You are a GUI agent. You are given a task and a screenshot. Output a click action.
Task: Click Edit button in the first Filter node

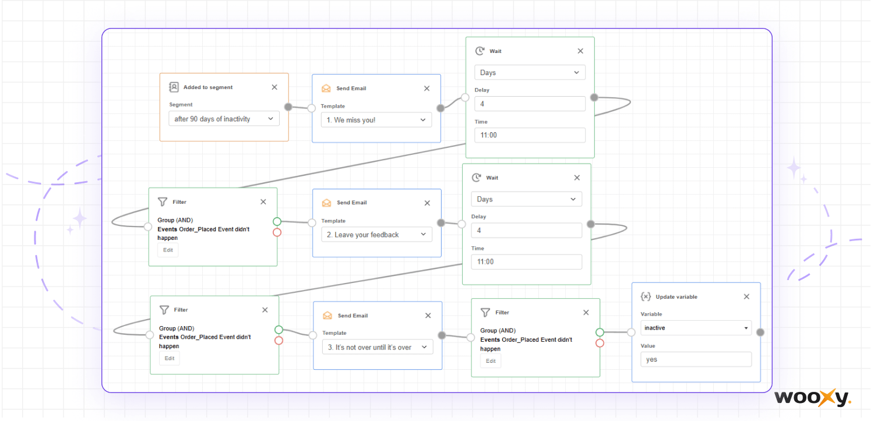pyautogui.click(x=168, y=250)
